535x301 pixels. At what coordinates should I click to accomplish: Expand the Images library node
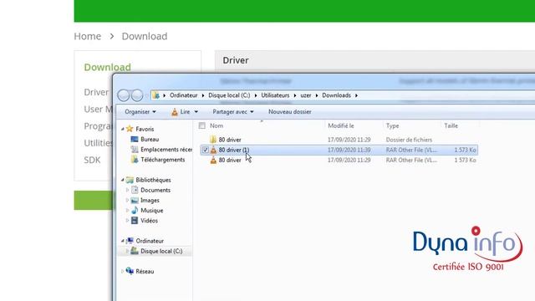click(x=127, y=201)
